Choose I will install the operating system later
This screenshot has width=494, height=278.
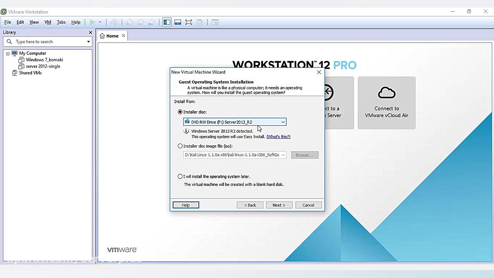tap(180, 176)
